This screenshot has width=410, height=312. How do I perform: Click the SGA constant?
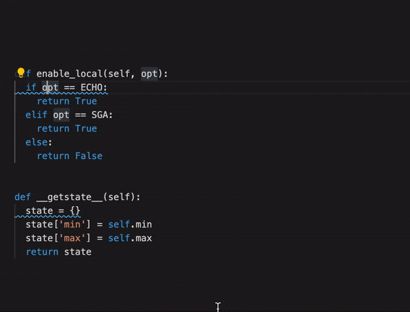[101, 115]
